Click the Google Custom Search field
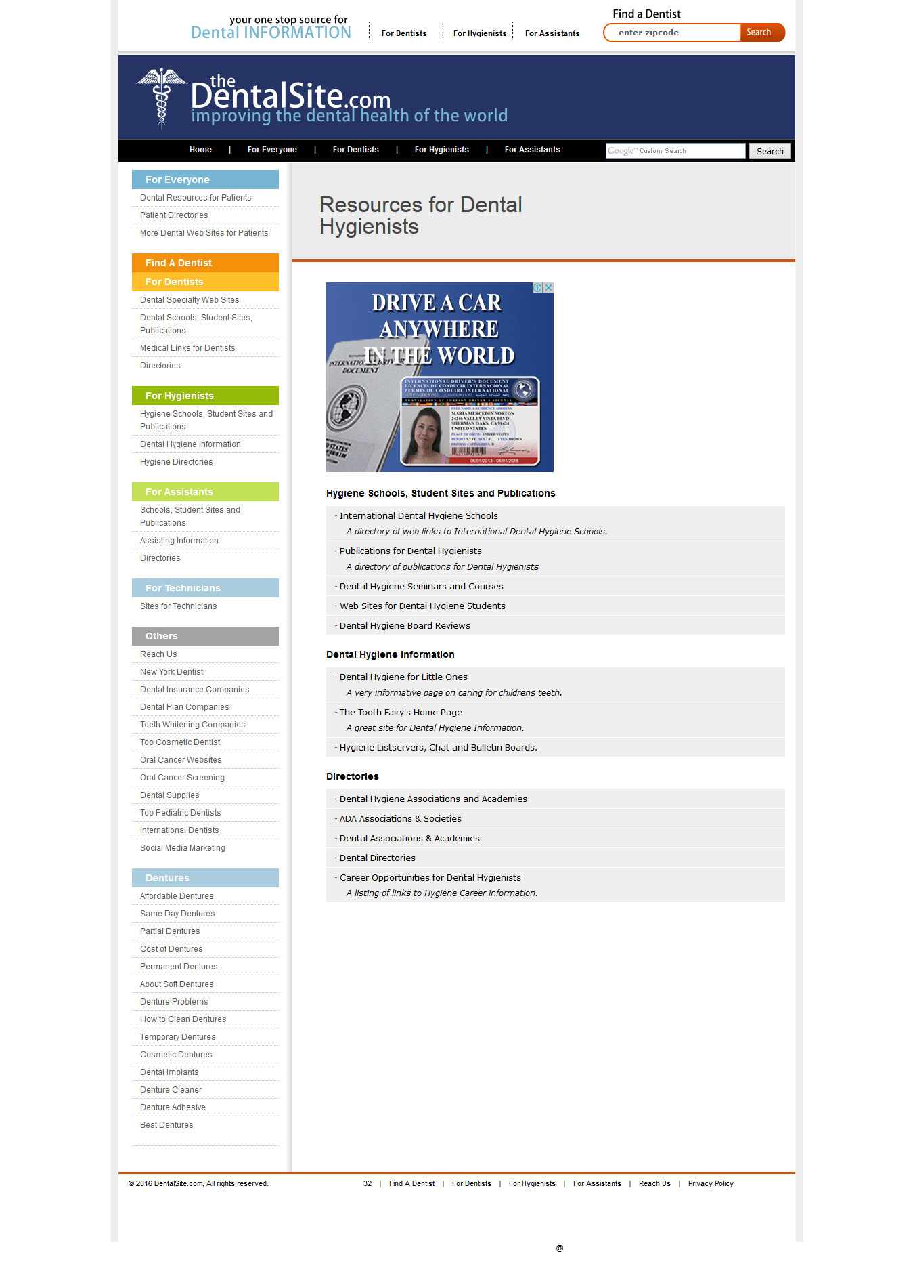 675,151
